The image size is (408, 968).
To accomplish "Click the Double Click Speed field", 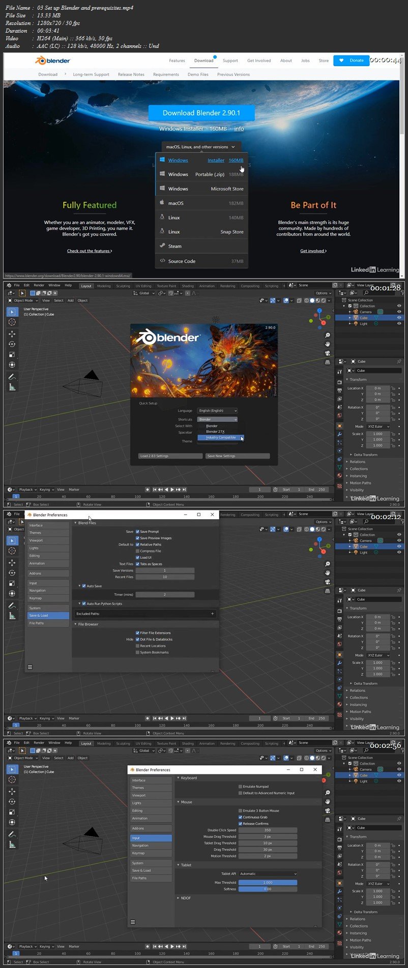I will 268,830.
